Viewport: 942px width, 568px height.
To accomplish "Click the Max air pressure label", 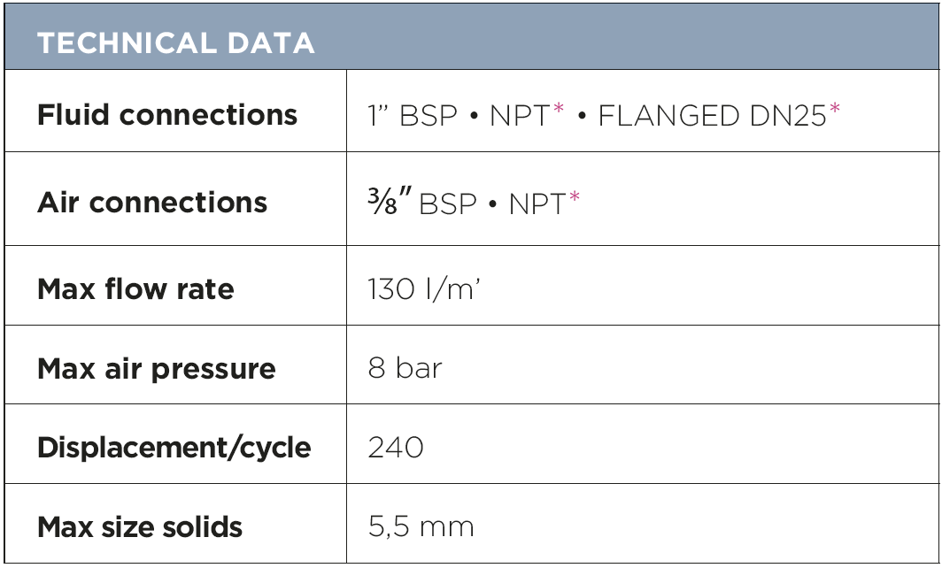I will click(x=157, y=369).
